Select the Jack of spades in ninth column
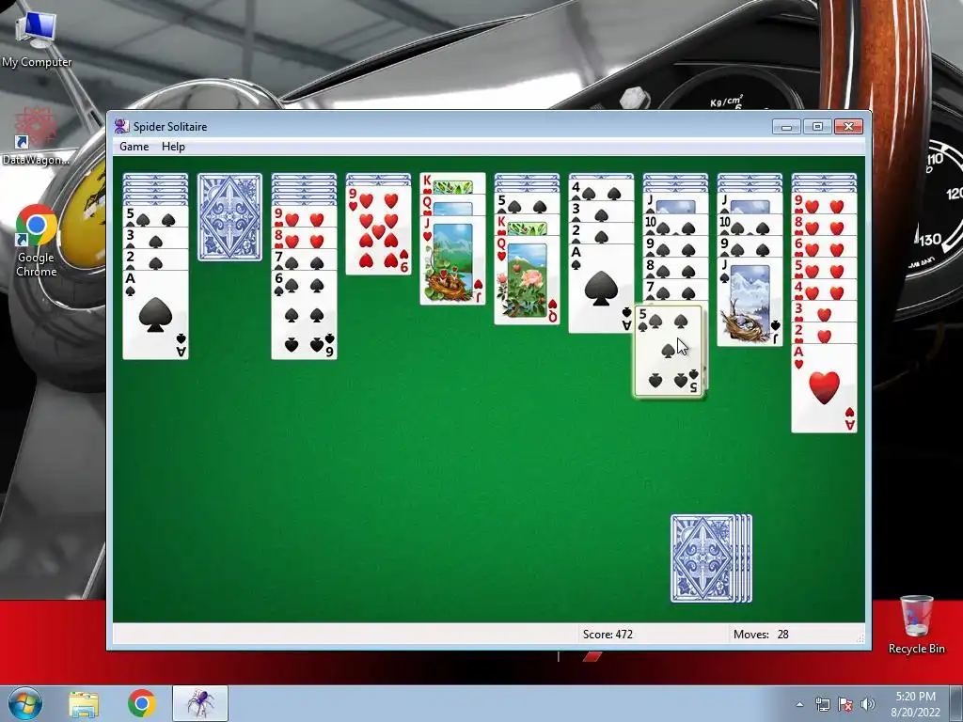The image size is (963, 722). 750,302
